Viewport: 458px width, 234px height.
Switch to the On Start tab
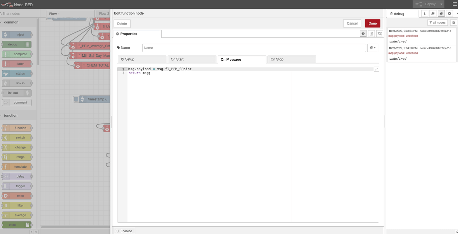coord(191,59)
